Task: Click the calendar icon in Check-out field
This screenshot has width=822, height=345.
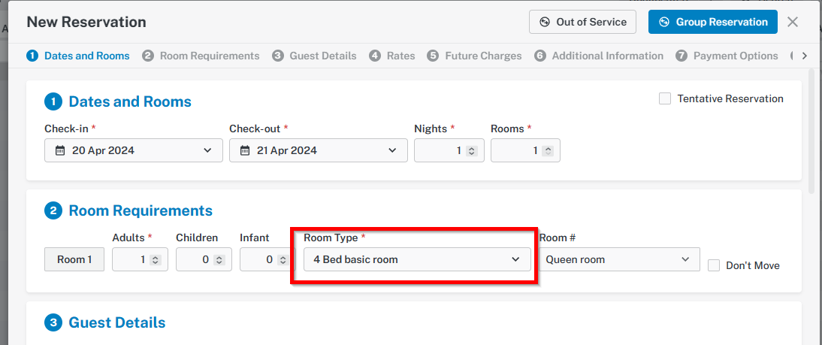Action: pos(245,150)
